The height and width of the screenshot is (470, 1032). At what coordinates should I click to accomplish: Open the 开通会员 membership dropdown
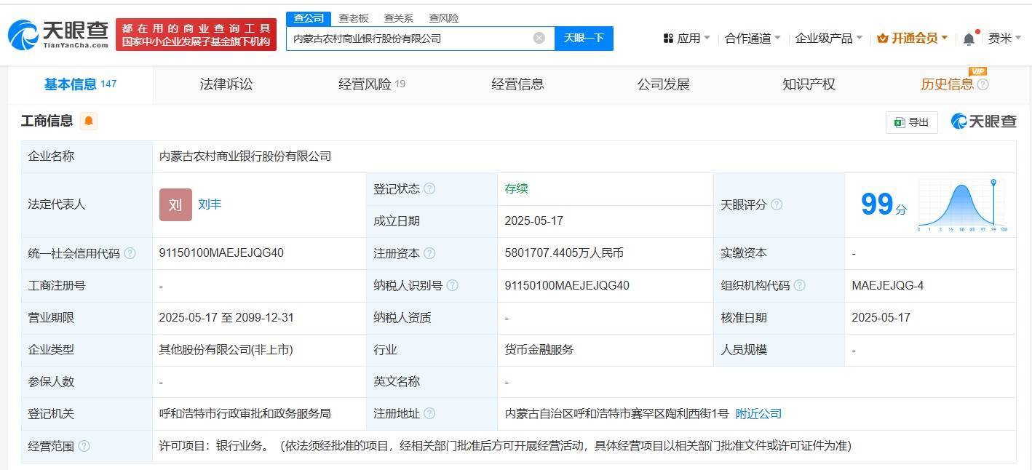(x=912, y=38)
